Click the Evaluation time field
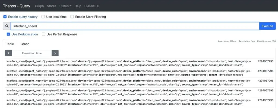Screen dimensions: 278x108 coord(32,53)
